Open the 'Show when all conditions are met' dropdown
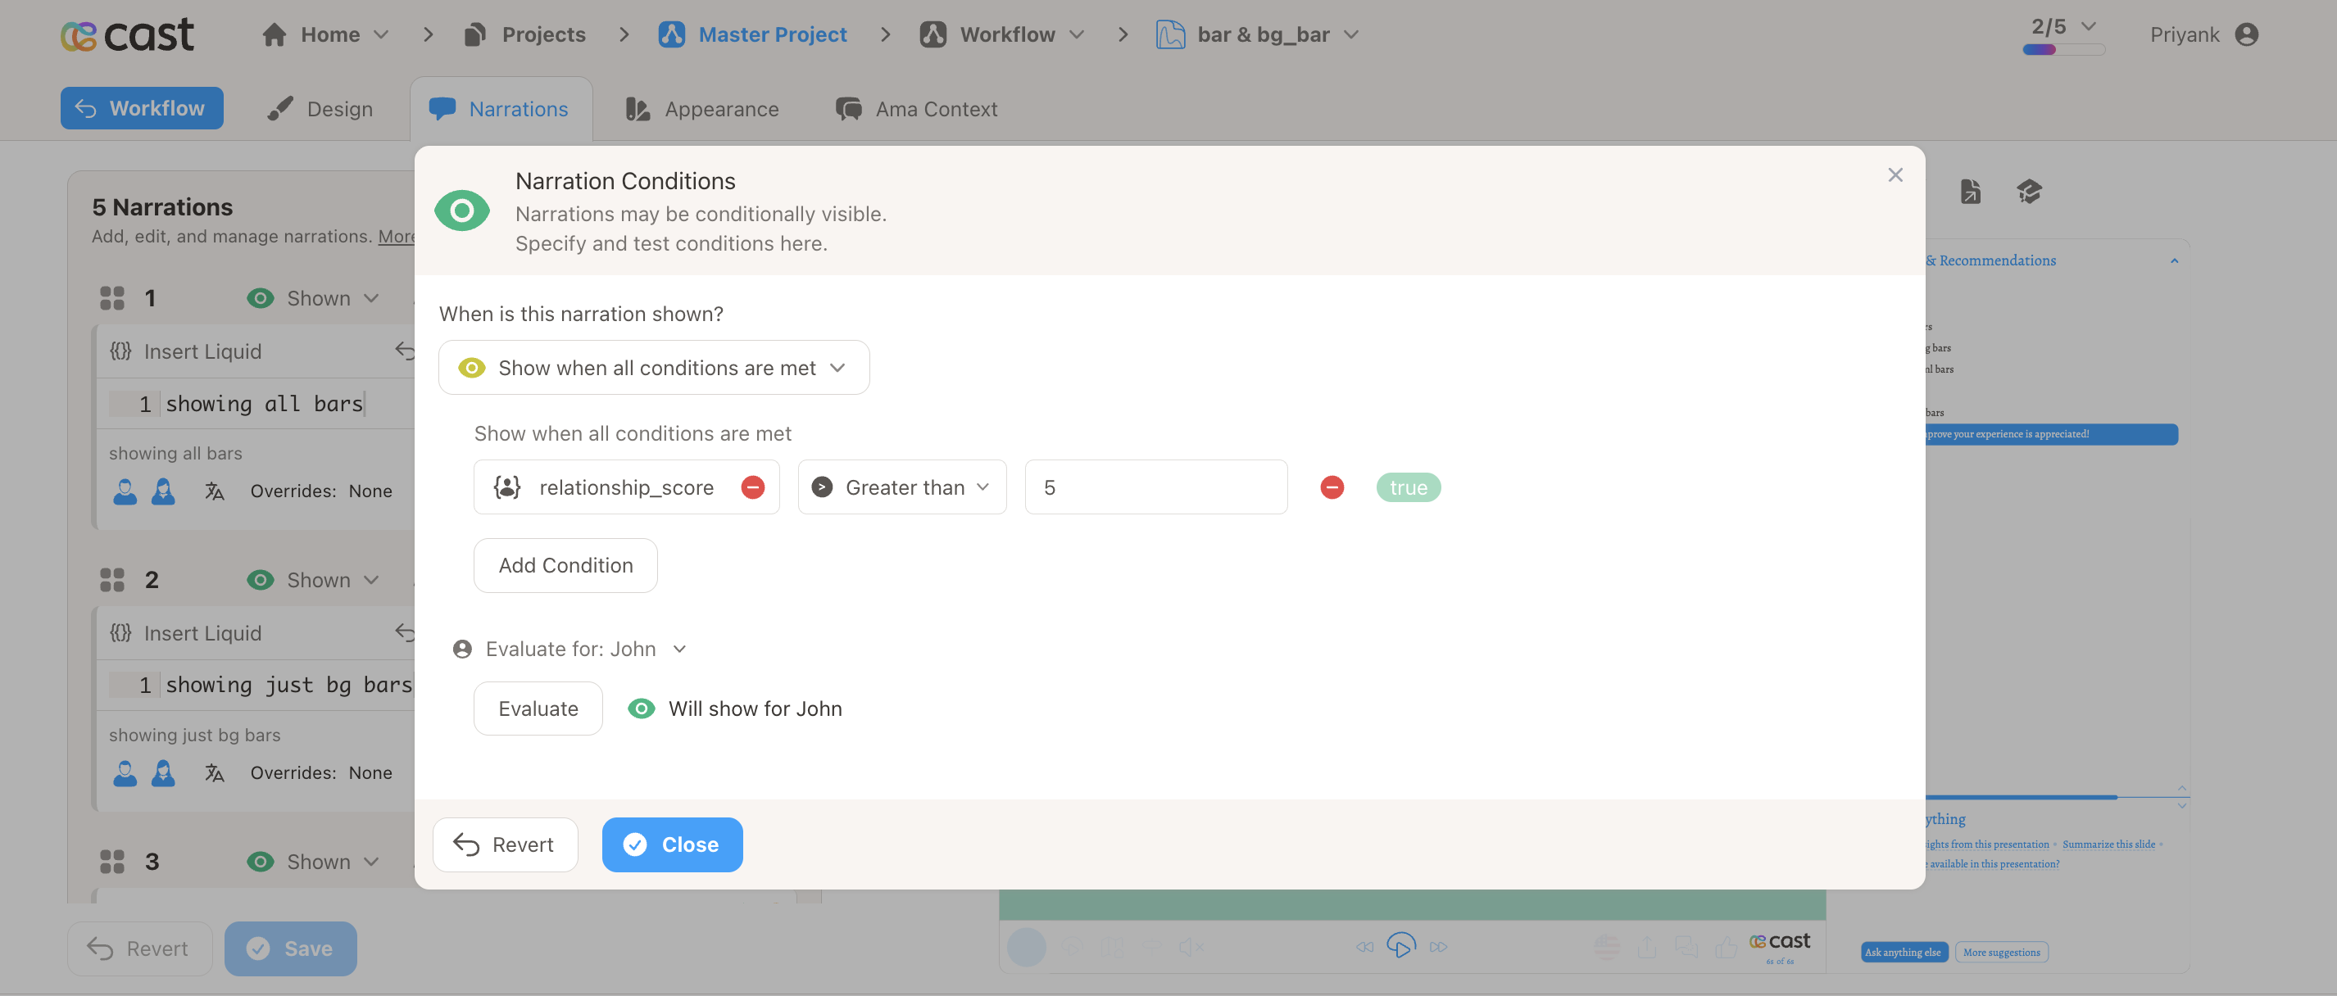2337x996 pixels. (x=653, y=368)
